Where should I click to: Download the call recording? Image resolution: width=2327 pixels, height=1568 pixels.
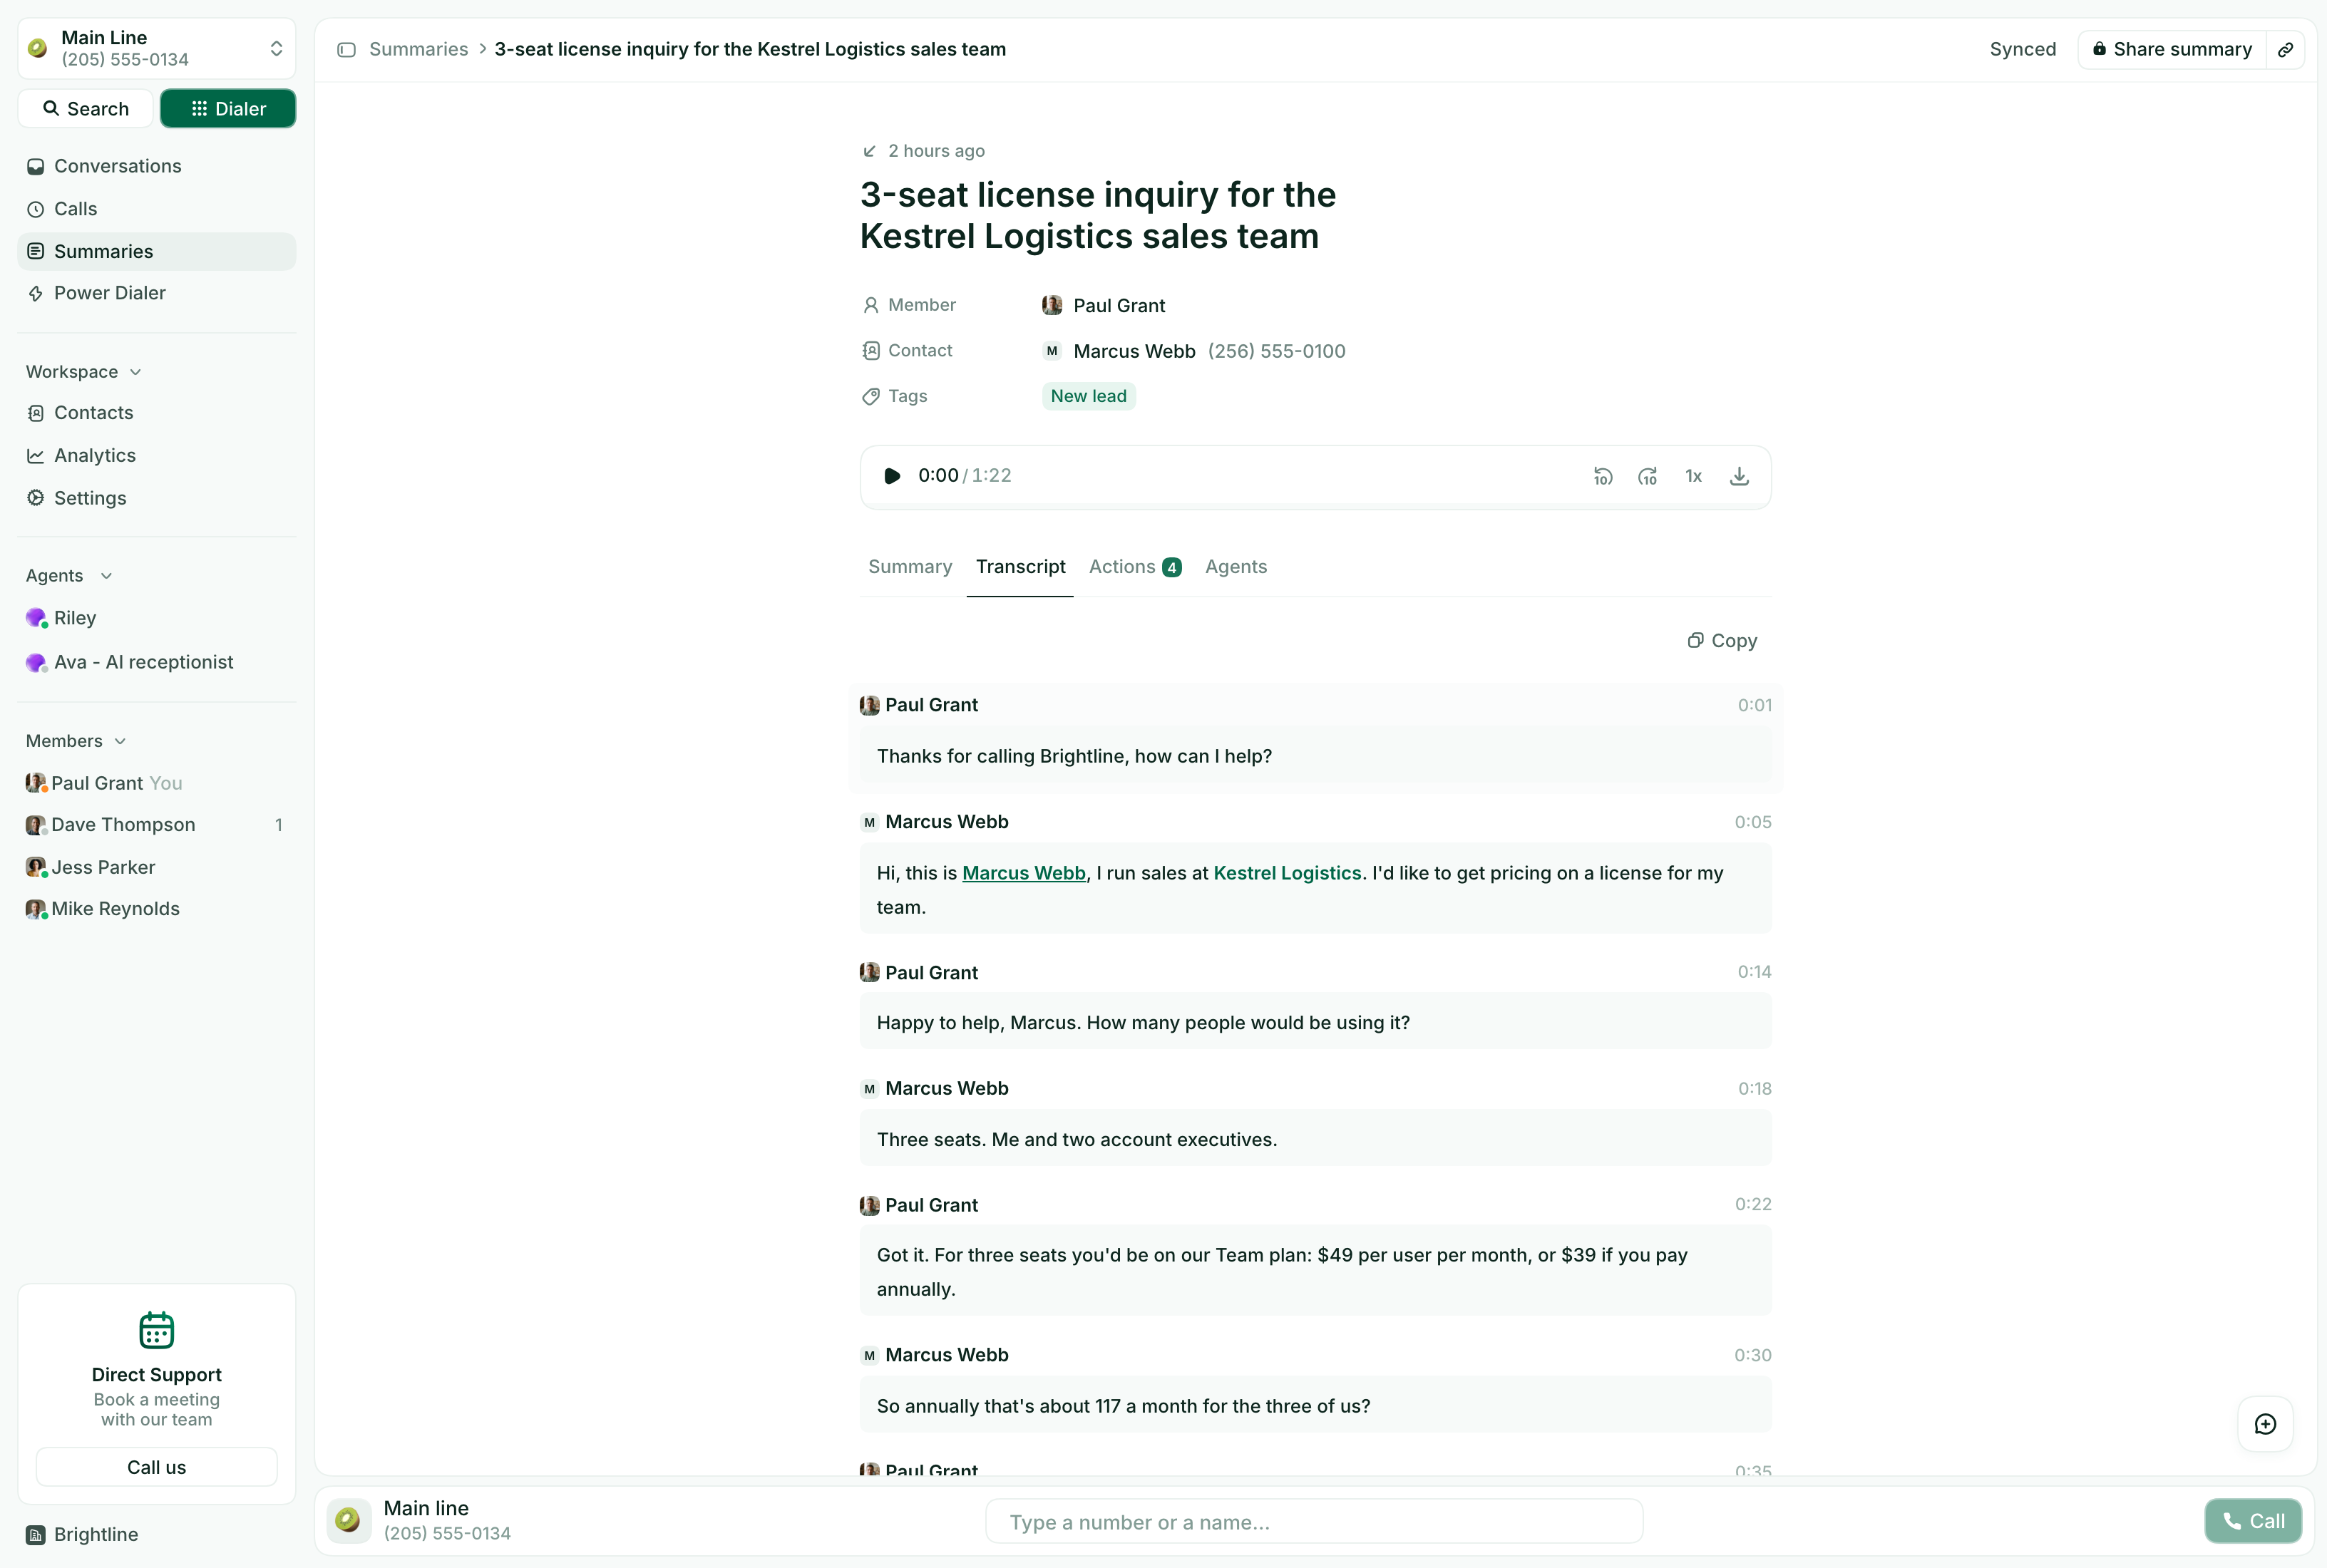pyautogui.click(x=1739, y=476)
